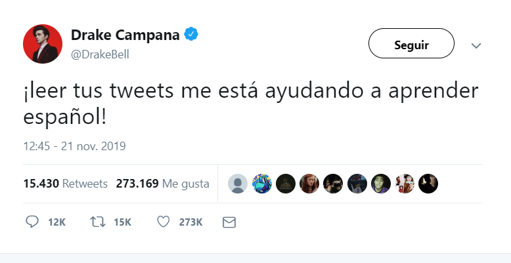Open the 15.430 Retweets list
Image resolution: width=511 pixels, height=263 pixels.
(65, 184)
